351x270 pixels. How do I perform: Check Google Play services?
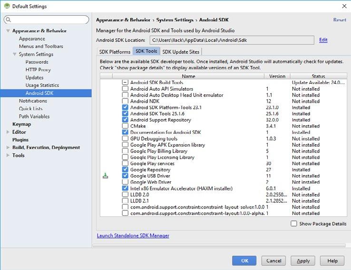(125, 164)
